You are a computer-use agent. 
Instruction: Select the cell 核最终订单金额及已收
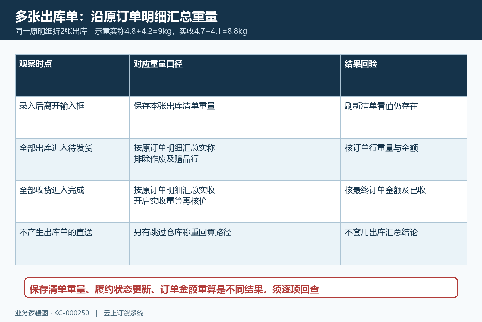404,202
